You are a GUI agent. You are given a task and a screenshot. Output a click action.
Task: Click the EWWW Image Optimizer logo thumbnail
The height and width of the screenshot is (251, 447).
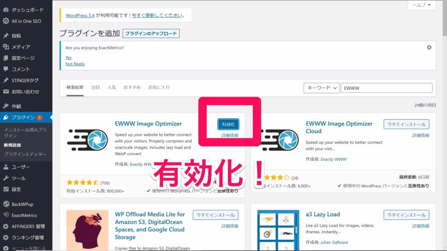[87, 140]
